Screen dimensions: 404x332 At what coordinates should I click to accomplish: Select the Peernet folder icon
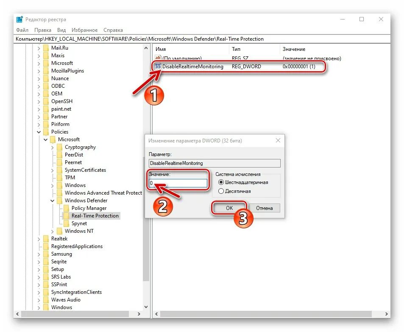click(59, 162)
